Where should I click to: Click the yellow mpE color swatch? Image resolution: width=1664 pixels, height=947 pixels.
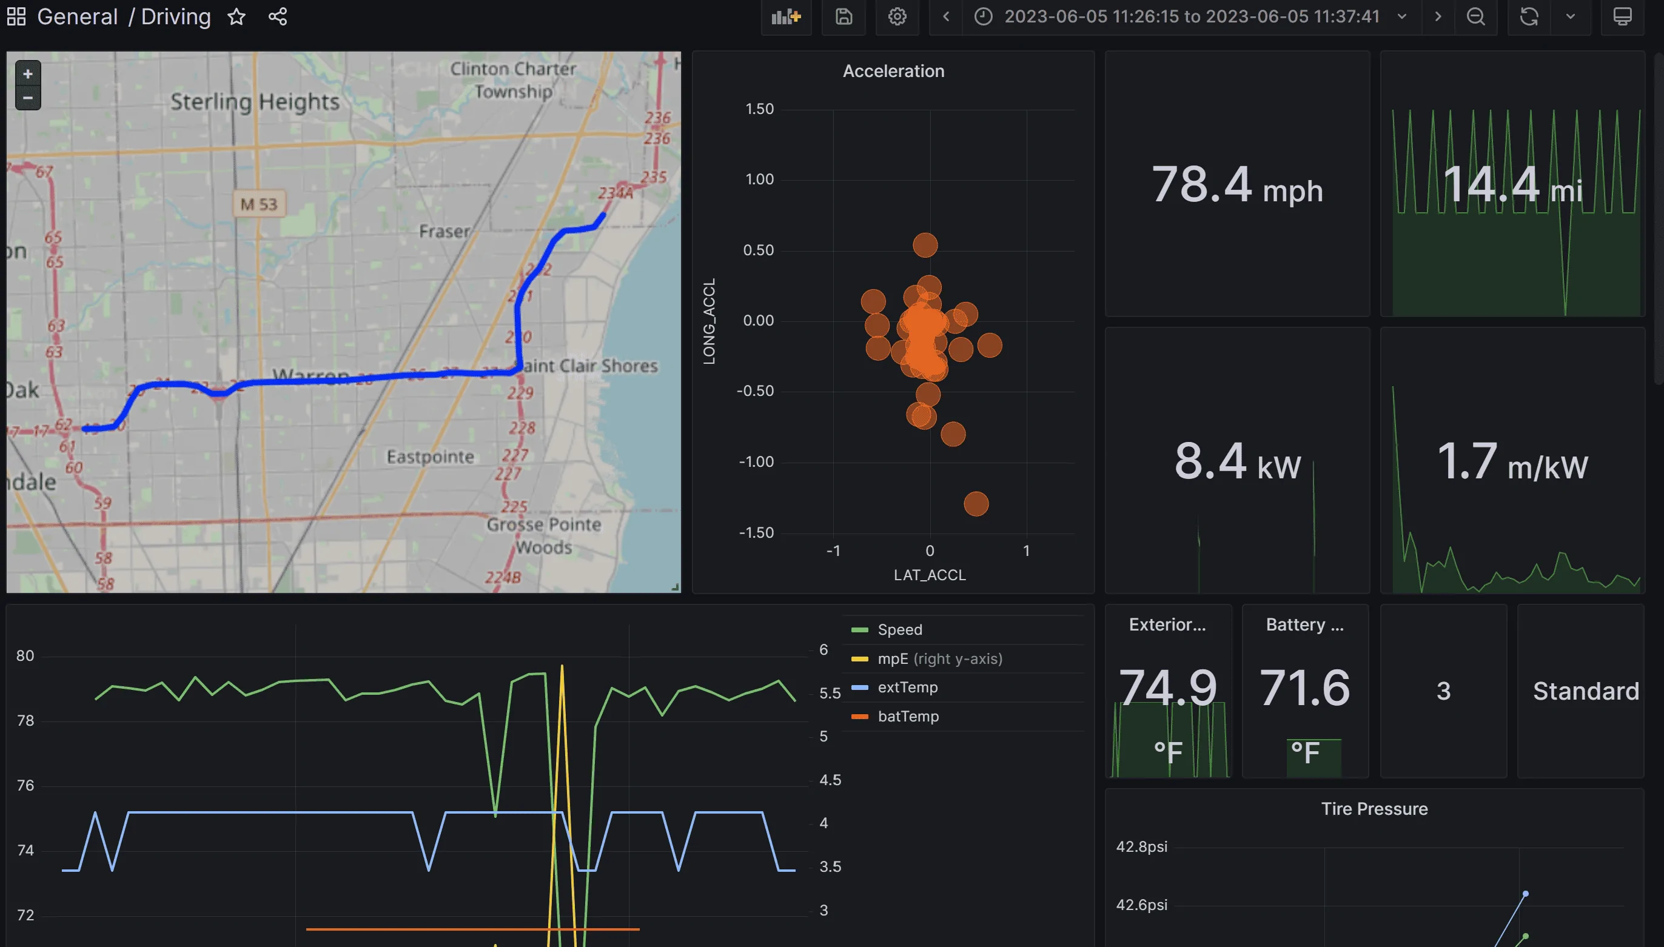859,659
